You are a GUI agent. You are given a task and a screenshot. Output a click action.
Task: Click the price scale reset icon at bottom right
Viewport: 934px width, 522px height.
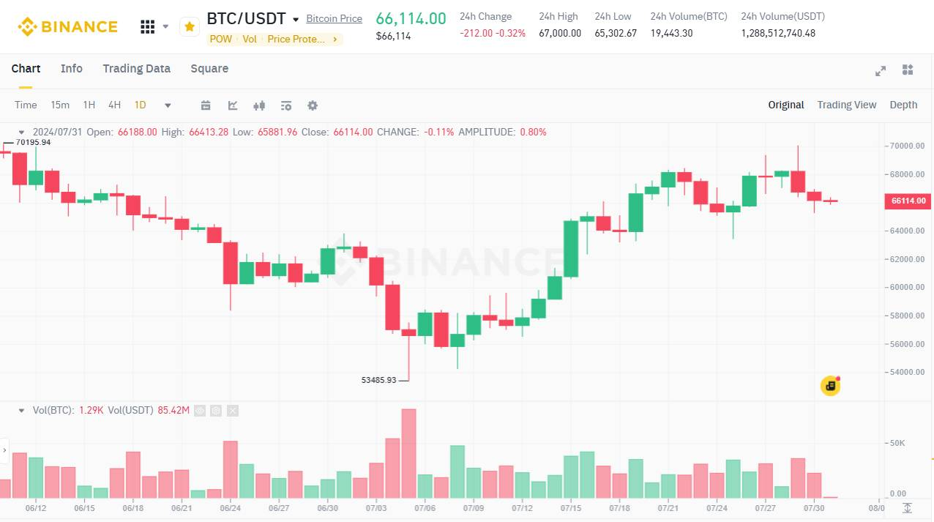point(908,508)
